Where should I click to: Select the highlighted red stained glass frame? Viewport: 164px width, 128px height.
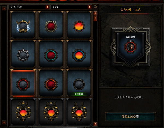pyautogui.click(x=23, y=83)
